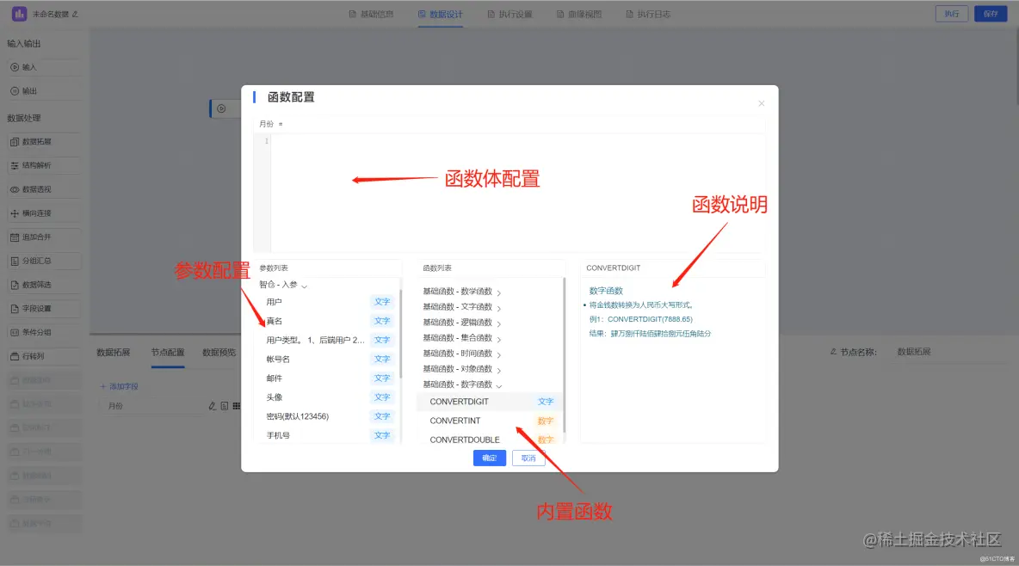
Task: Switch to 基础信息 top tab
Action: [x=371, y=15]
